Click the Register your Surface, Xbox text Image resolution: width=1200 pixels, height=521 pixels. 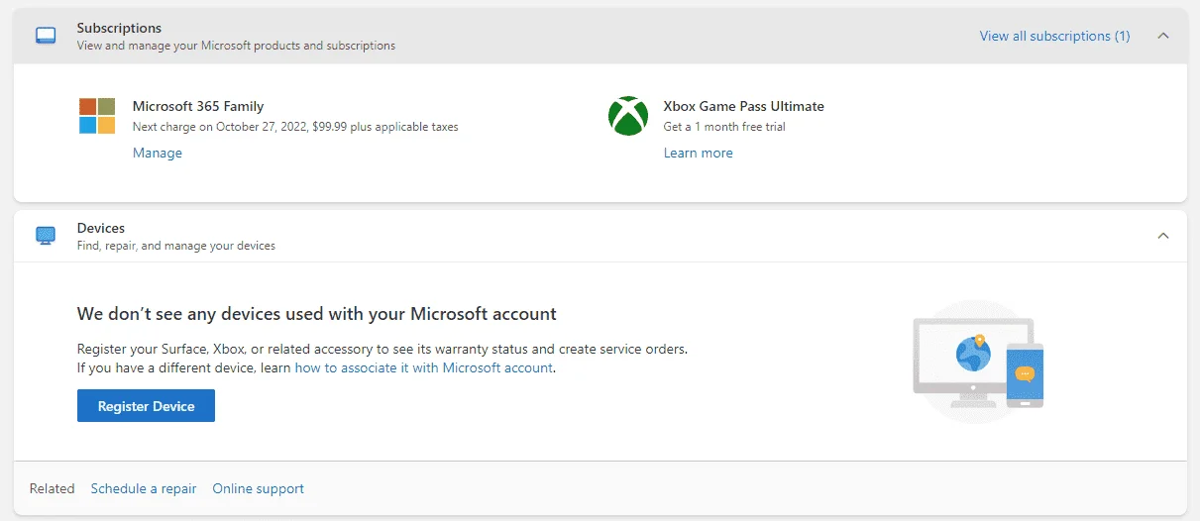coord(382,349)
